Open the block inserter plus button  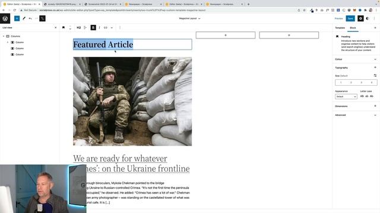(x=17, y=18)
